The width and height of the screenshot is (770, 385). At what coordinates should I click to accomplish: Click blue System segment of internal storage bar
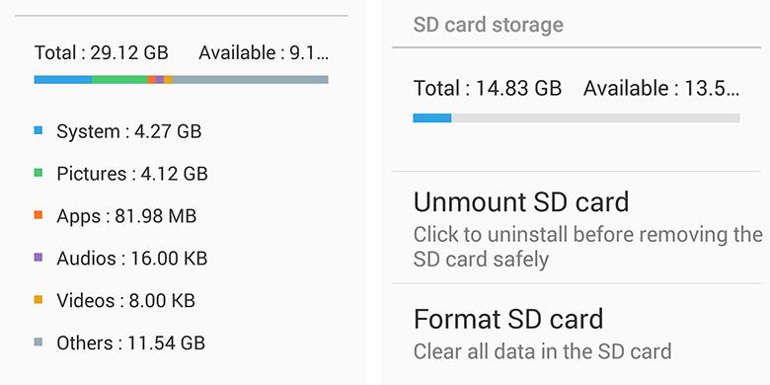coord(63,80)
